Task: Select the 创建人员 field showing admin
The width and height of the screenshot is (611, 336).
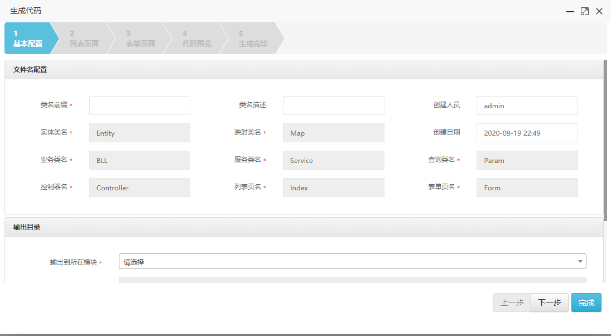Action: pyautogui.click(x=527, y=105)
